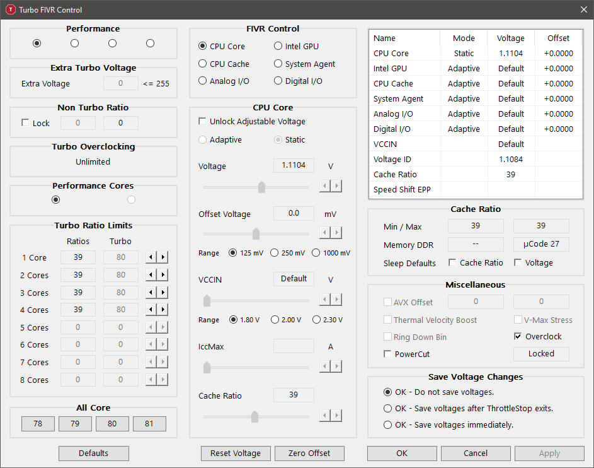
Task: Increase 3 Cores turbo ratio arrow
Action: pyautogui.click(x=163, y=293)
